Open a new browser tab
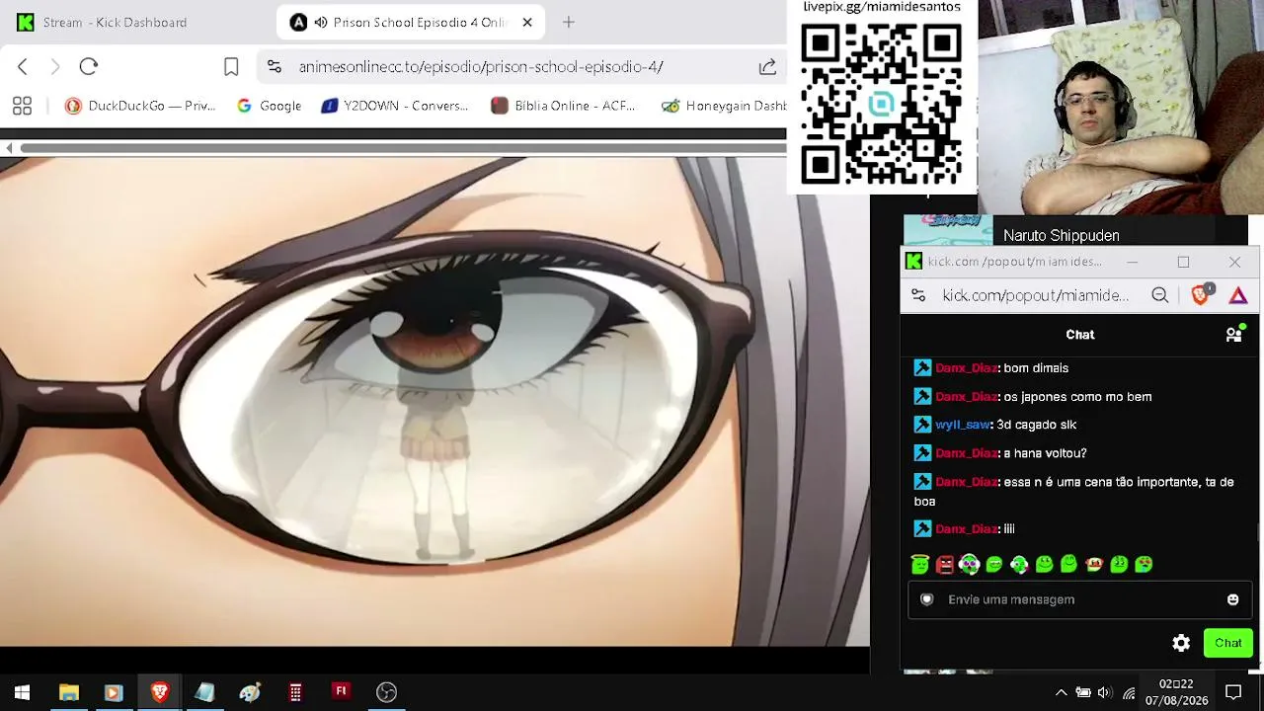The height and width of the screenshot is (711, 1264). coord(568,22)
